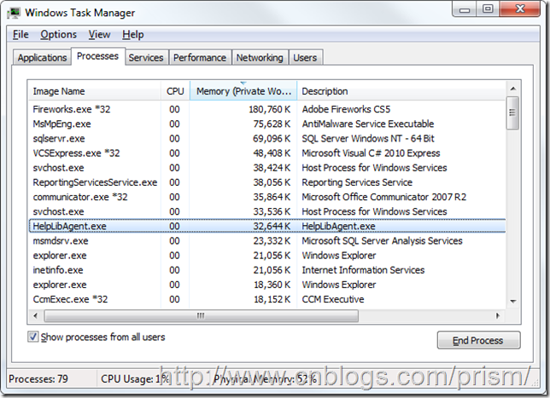Image resolution: width=550 pixels, height=398 pixels.
Task: Click AntiMalware Service Executable description
Action: [368, 124]
